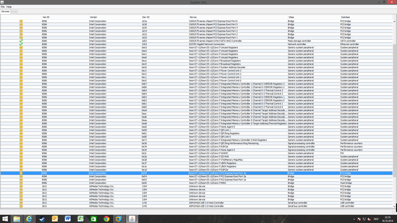The width and height of the screenshot is (397, 223).
Task: Sort by the Class column header
Action: click(x=313, y=17)
